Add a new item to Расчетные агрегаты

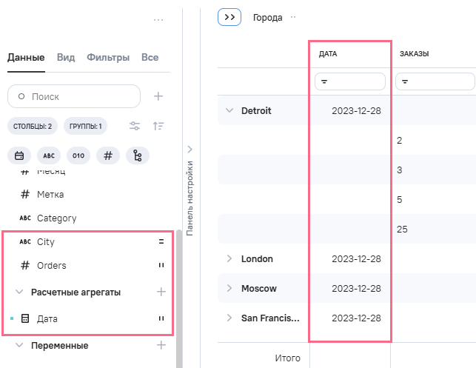(x=161, y=292)
